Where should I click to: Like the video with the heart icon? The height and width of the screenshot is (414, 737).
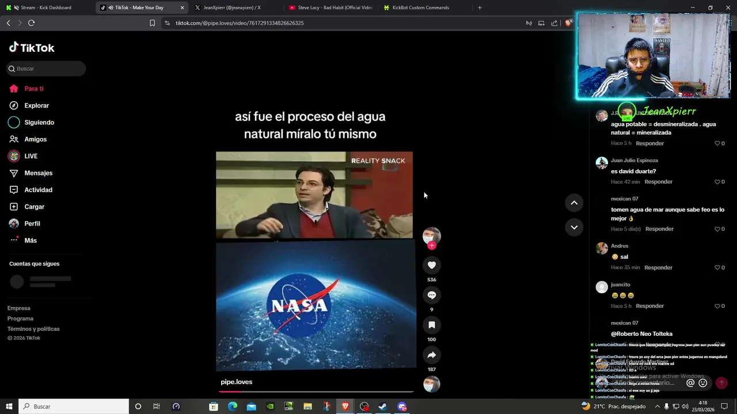[x=431, y=265]
